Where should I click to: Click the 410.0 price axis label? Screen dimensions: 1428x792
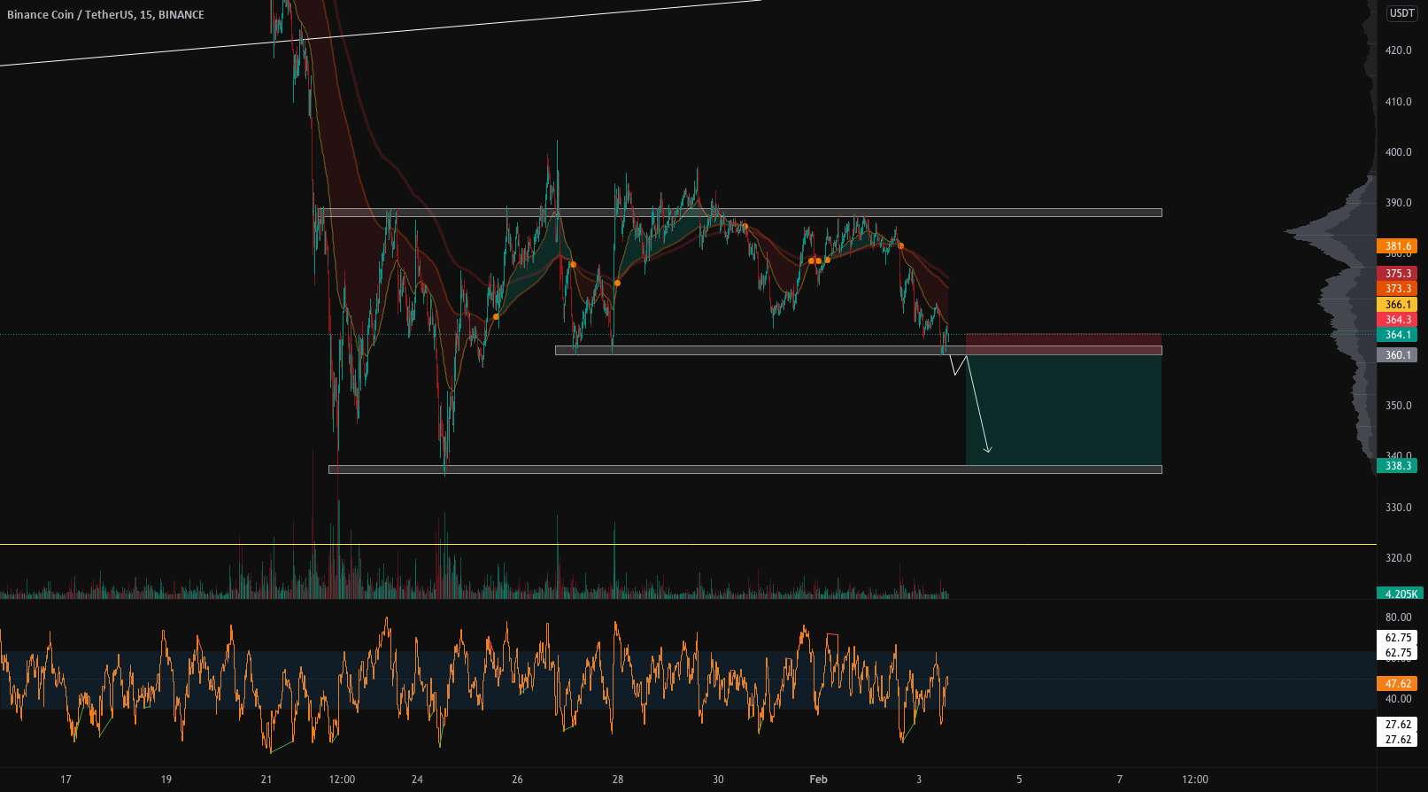click(x=1398, y=102)
